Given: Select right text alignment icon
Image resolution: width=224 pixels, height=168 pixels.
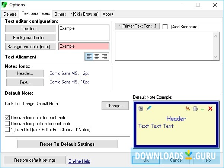Looking at the screenshot, I should pos(105,56).
